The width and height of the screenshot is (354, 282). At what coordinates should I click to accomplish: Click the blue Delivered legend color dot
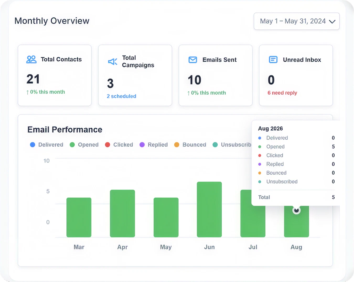33,145
